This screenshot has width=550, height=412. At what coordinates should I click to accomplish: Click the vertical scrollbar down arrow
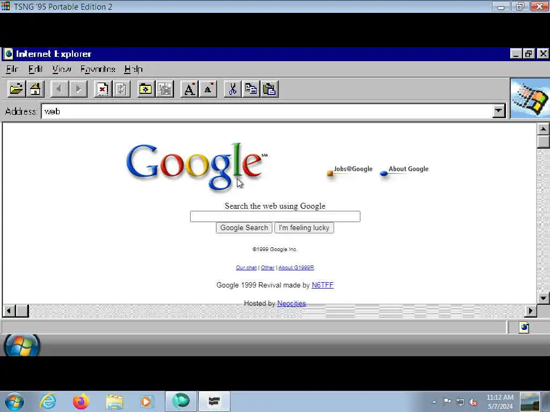tap(544, 298)
